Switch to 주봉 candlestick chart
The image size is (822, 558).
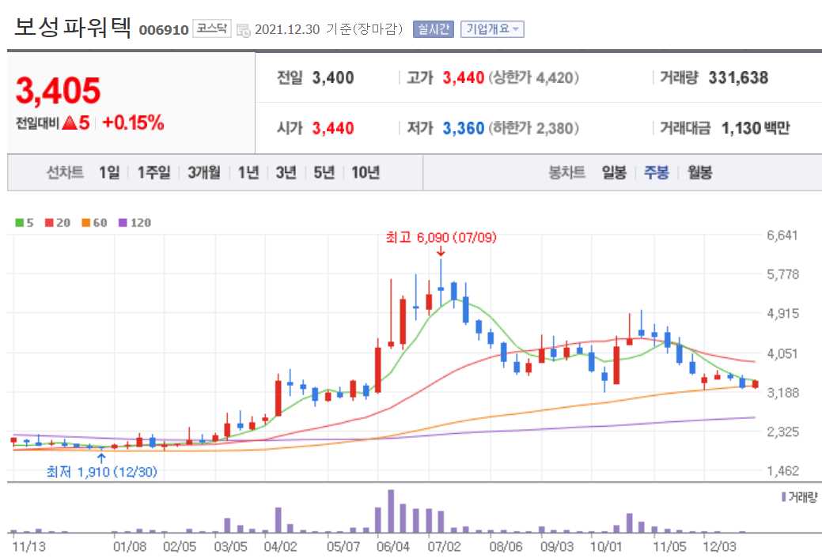coord(657,172)
